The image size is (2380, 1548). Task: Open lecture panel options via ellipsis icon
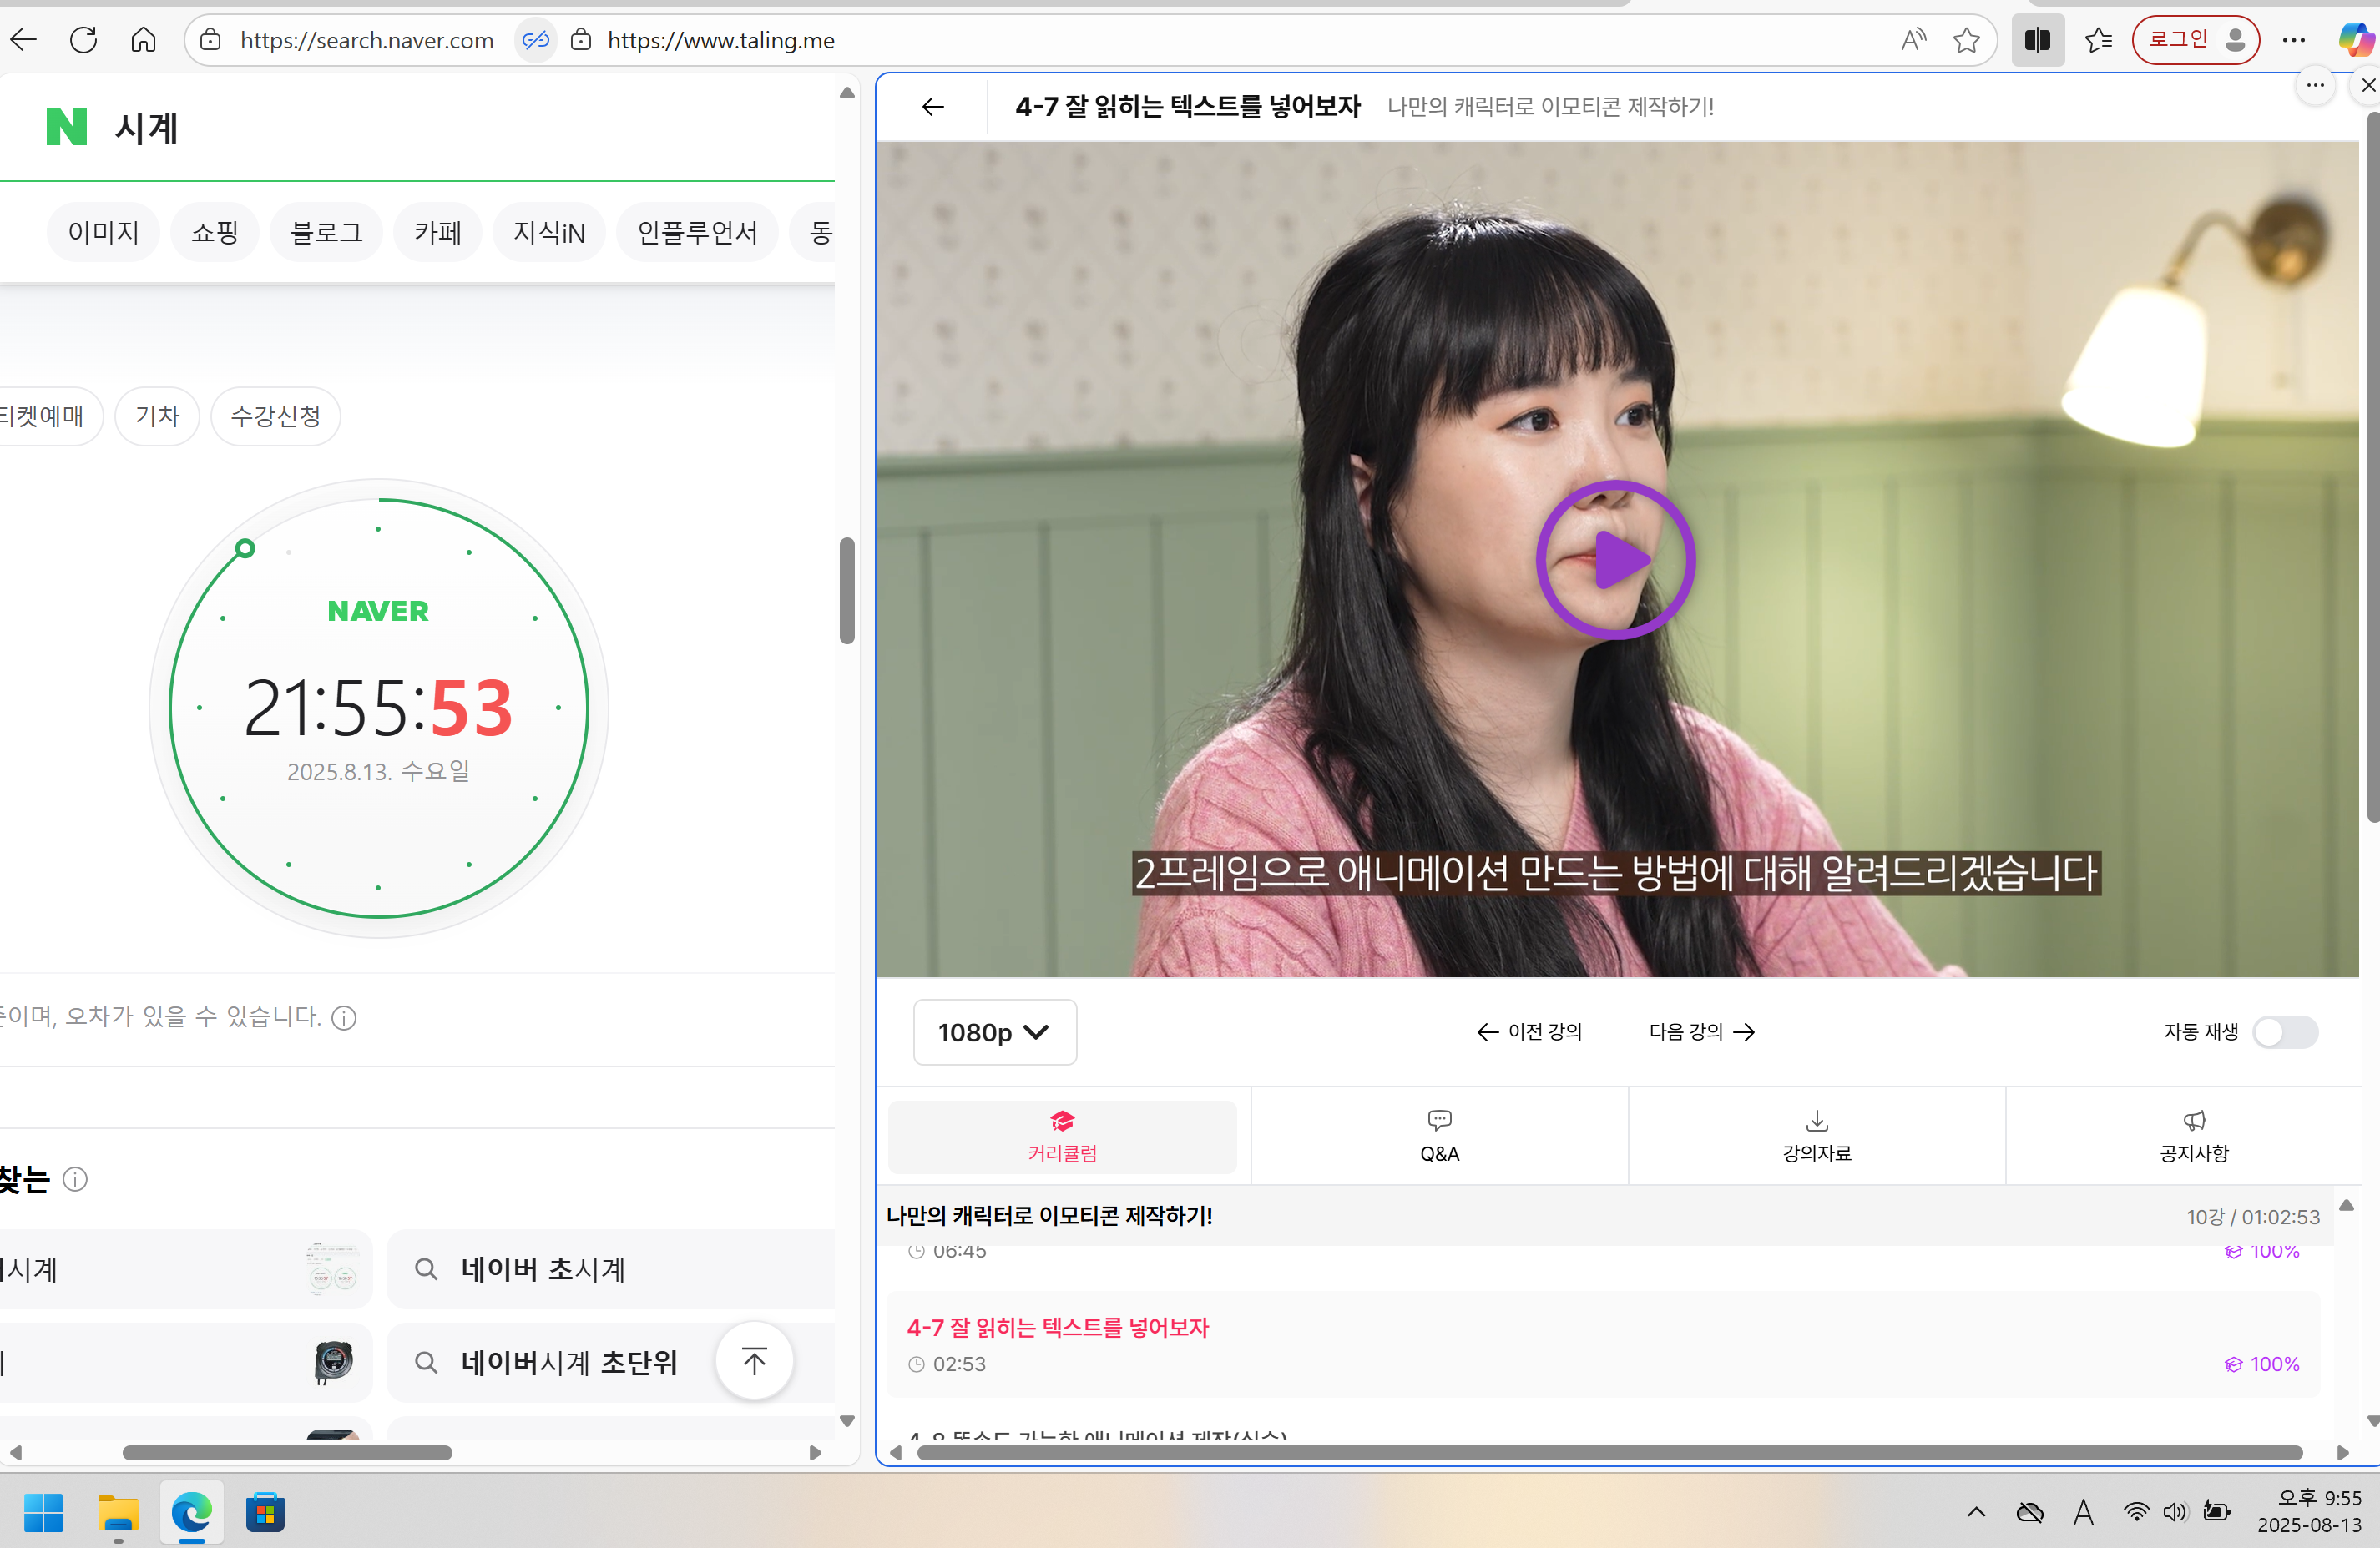pos(2316,86)
